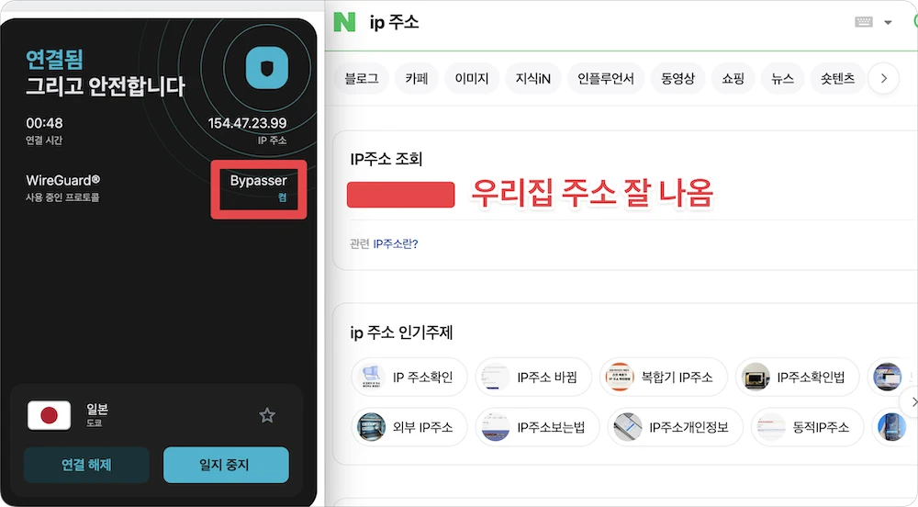The image size is (918, 507).
Task: Click the 일본 도쿄 server name
Action: [97, 414]
